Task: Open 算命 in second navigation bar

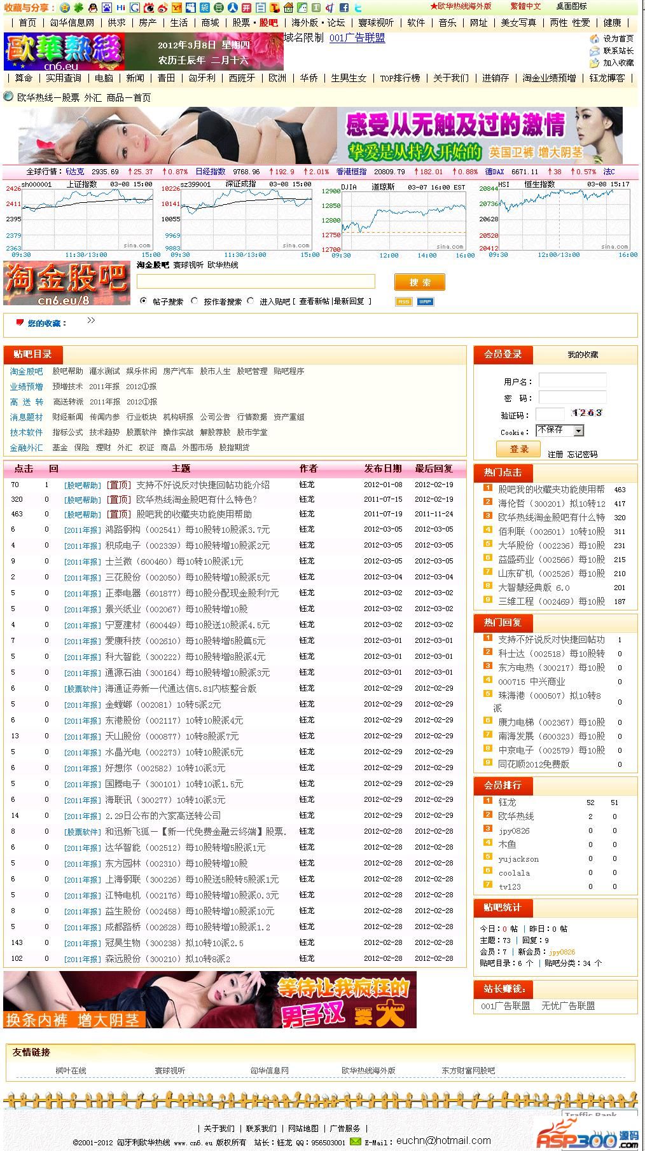Action: [x=24, y=78]
